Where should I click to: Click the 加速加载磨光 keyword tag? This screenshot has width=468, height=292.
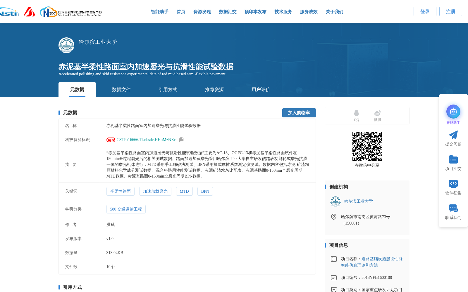[x=155, y=191]
